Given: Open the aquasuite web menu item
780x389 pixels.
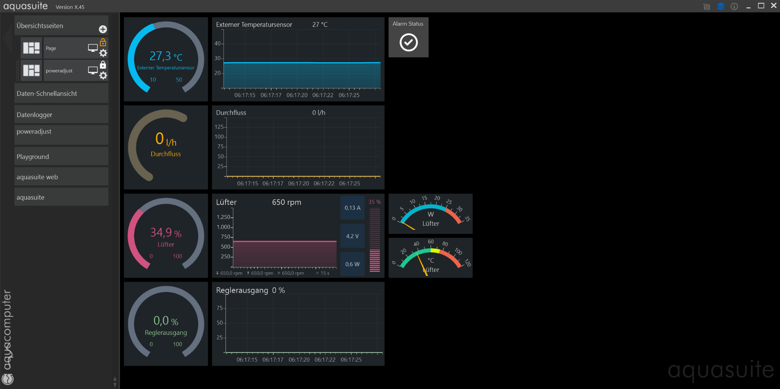Looking at the screenshot, I should pyautogui.click(x=61, y=177).
